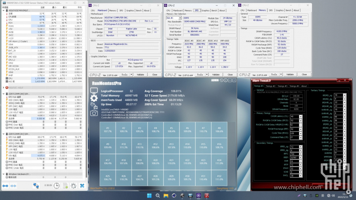Viewport: 356px width, 200px height.
Task: Click volume speaker tray icon
Action: 333,196
